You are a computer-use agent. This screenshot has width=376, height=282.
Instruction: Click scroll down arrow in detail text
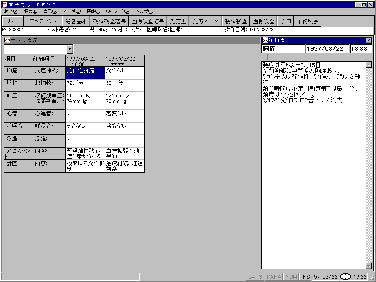[x=369, y=266]
